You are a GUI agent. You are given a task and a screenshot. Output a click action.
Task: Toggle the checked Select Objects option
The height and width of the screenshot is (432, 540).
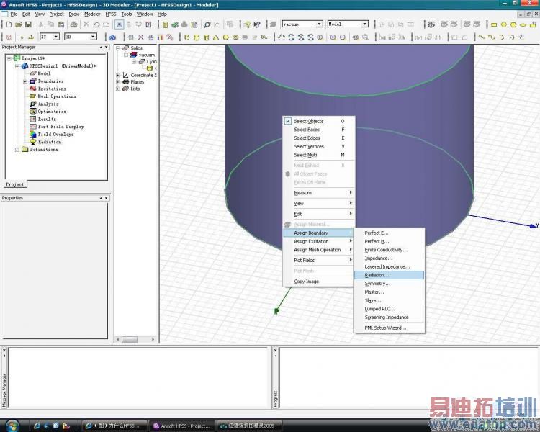[x=309, y=121]
